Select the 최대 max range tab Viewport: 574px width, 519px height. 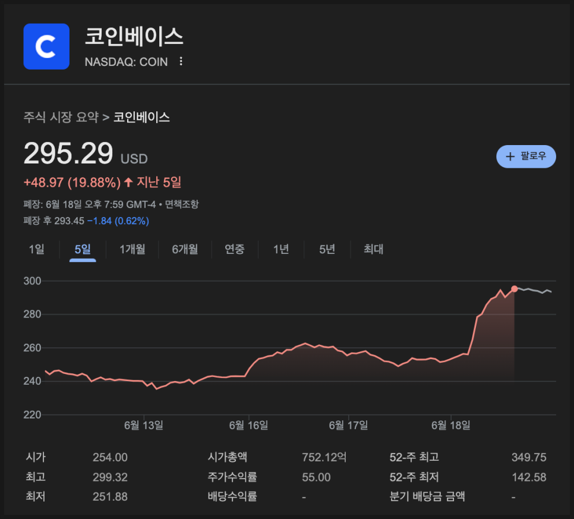tap(373, 249)
